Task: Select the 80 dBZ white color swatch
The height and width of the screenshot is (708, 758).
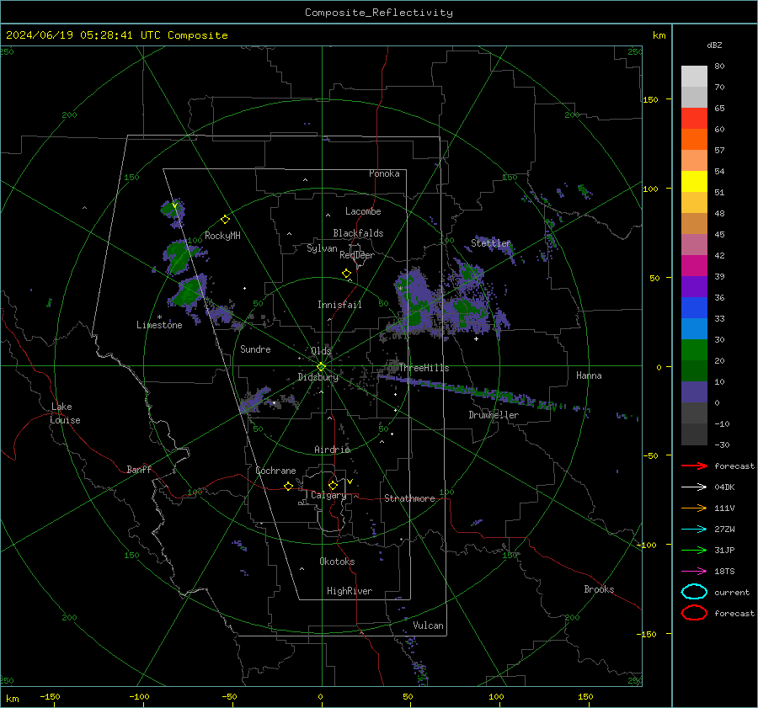Action: [694, 77]
